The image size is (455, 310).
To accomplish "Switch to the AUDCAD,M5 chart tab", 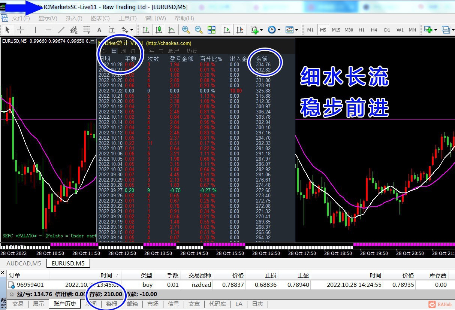I will point(24,263).
